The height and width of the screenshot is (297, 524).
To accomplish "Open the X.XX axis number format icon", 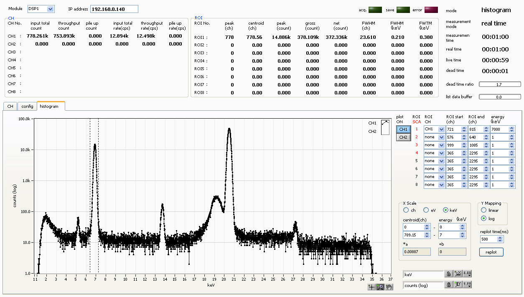I will point(467,274).
